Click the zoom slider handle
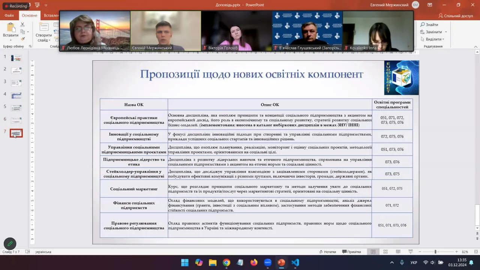 click(435, 252)
